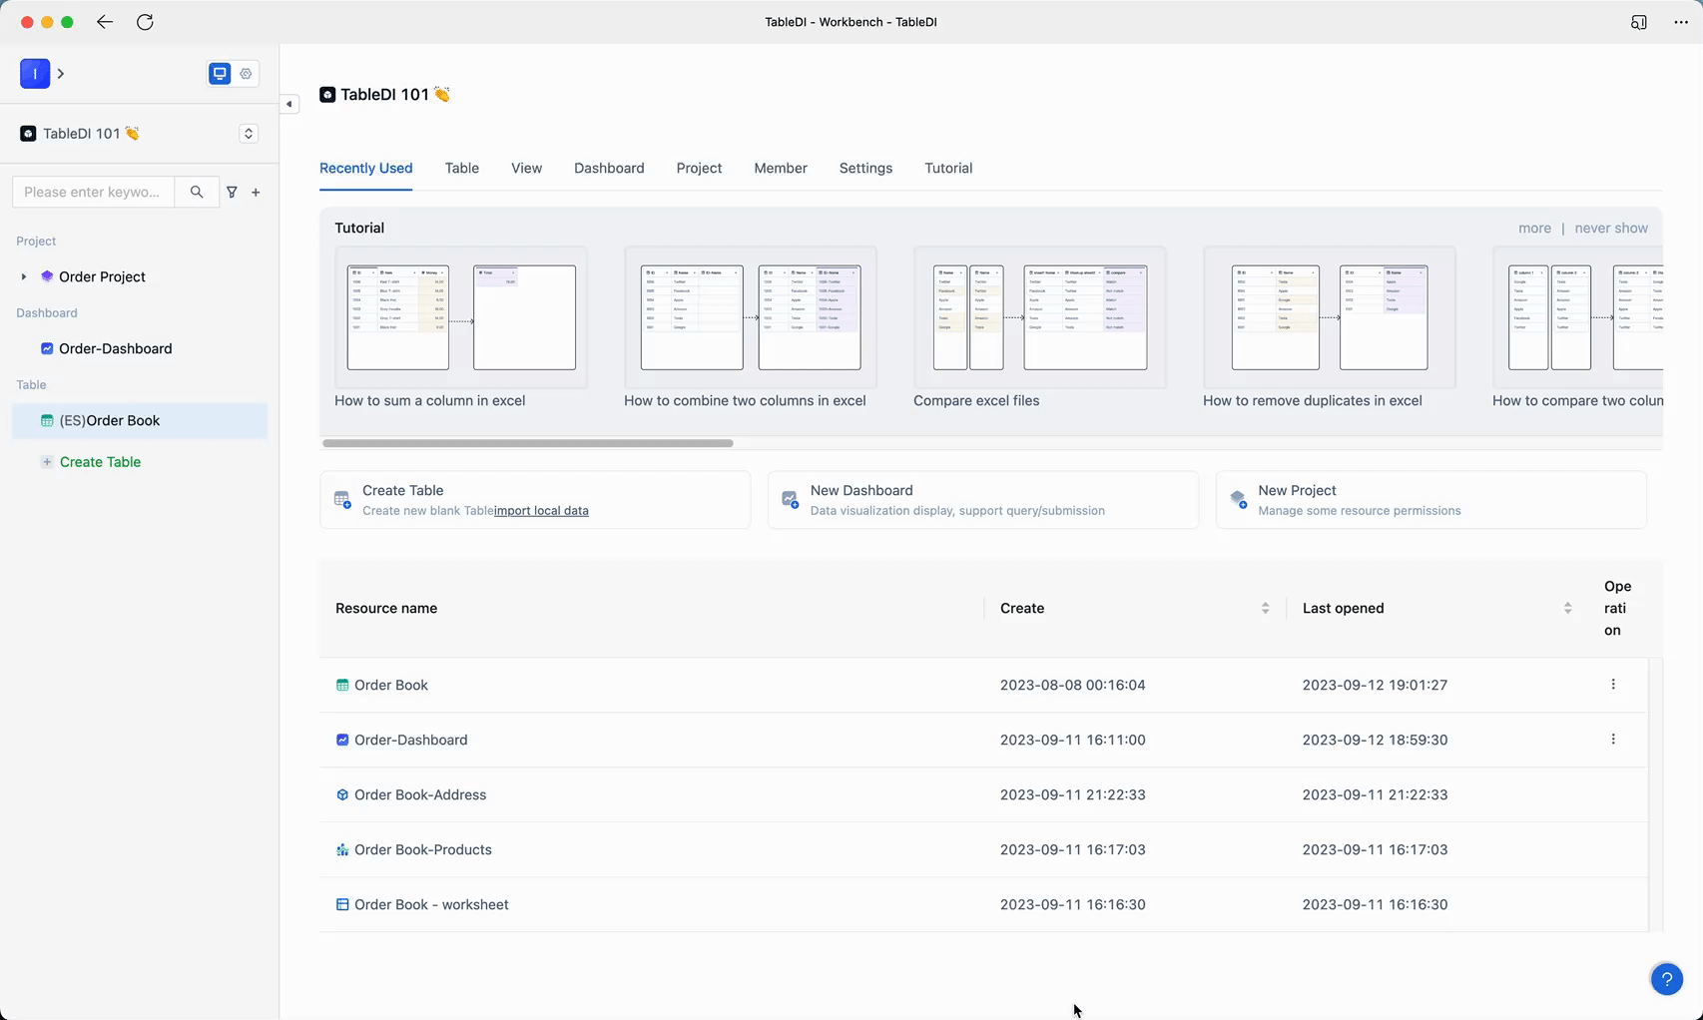Switch to the Member tab
Viewport: 1703px width, 1020px height.
click(781, 168)
